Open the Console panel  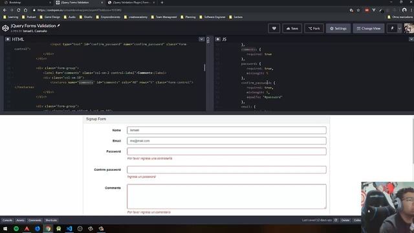[x=7, y=220]
